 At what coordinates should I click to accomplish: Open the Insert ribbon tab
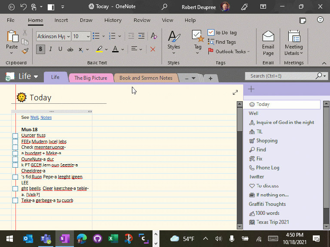pyautogui.click(x=61, y=20)
